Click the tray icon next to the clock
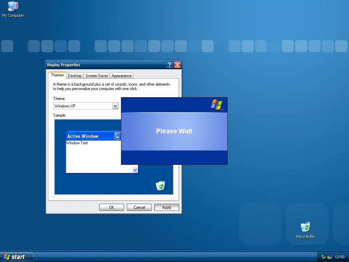Image resolution: width=349 pixels, height=262 pixels. (x=330, y=257)
